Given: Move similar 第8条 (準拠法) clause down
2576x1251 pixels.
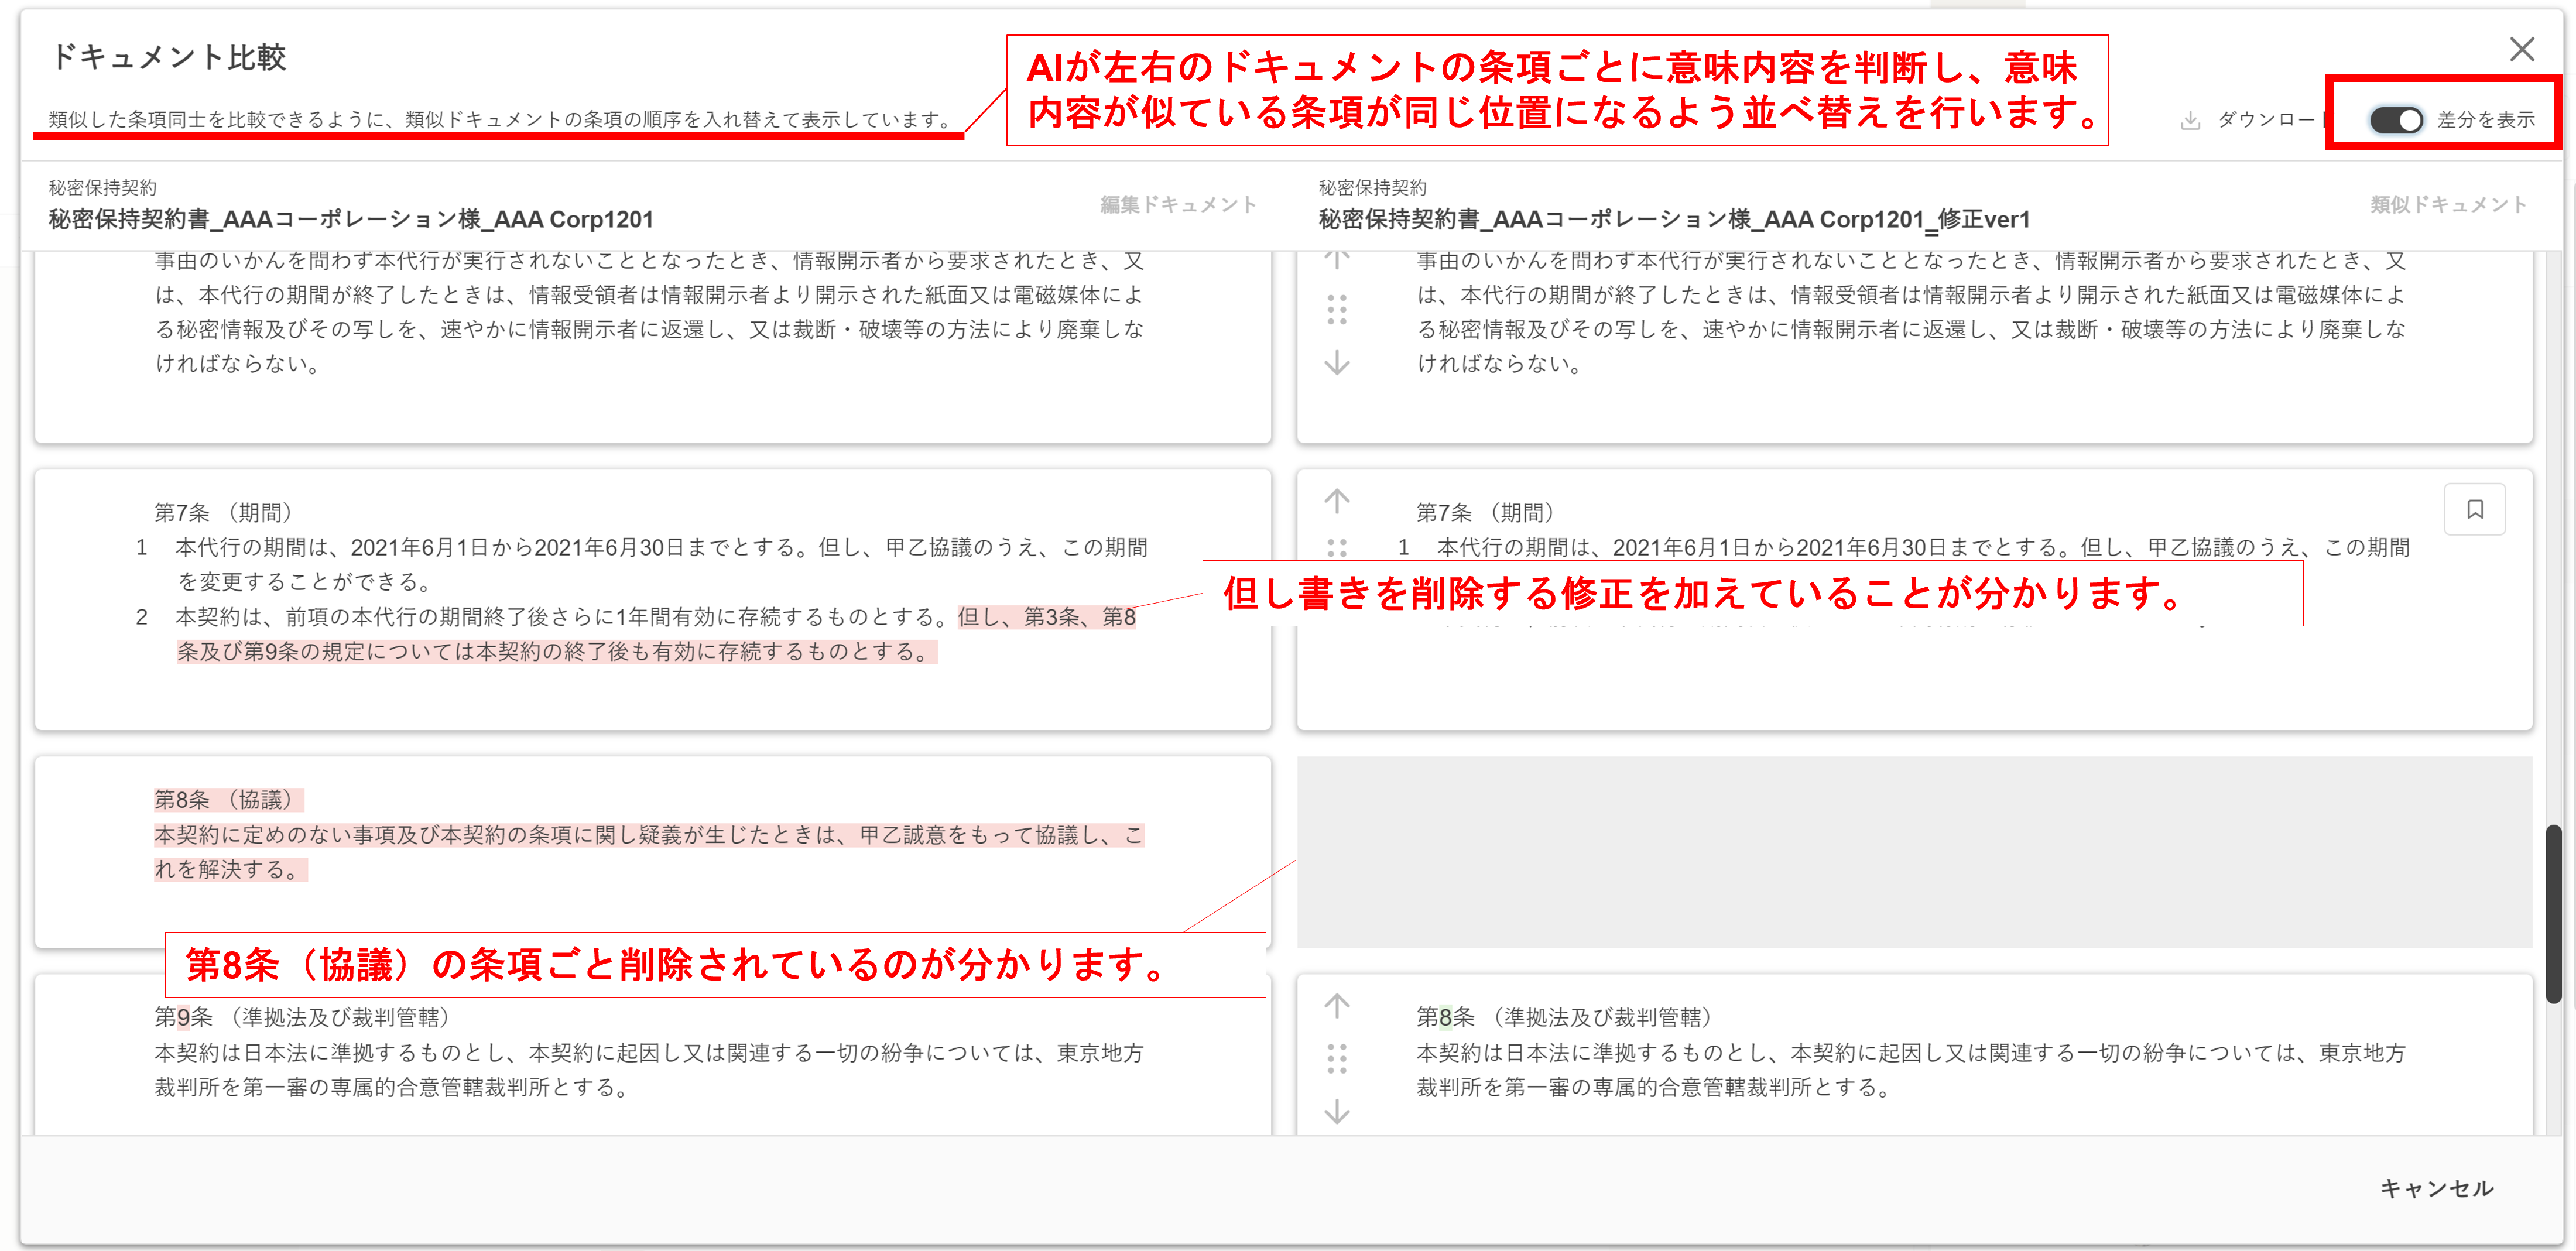Looking at the screenshot, I should [x=1337, y=1111].
